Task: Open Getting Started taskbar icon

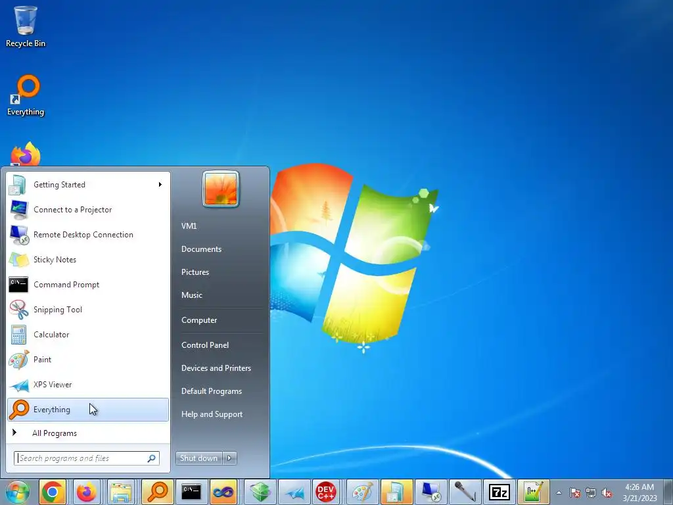Action: 396,492
